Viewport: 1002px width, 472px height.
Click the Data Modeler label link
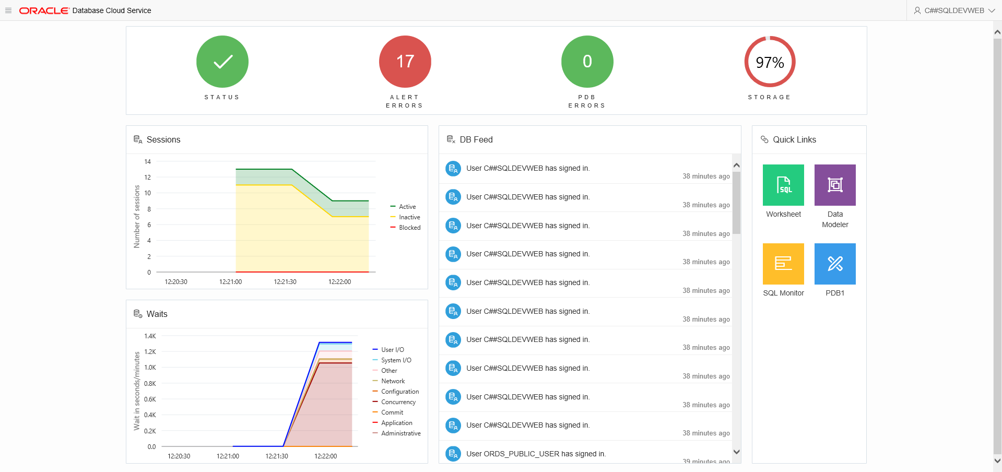pyautogui.click(x=835, y=219)
